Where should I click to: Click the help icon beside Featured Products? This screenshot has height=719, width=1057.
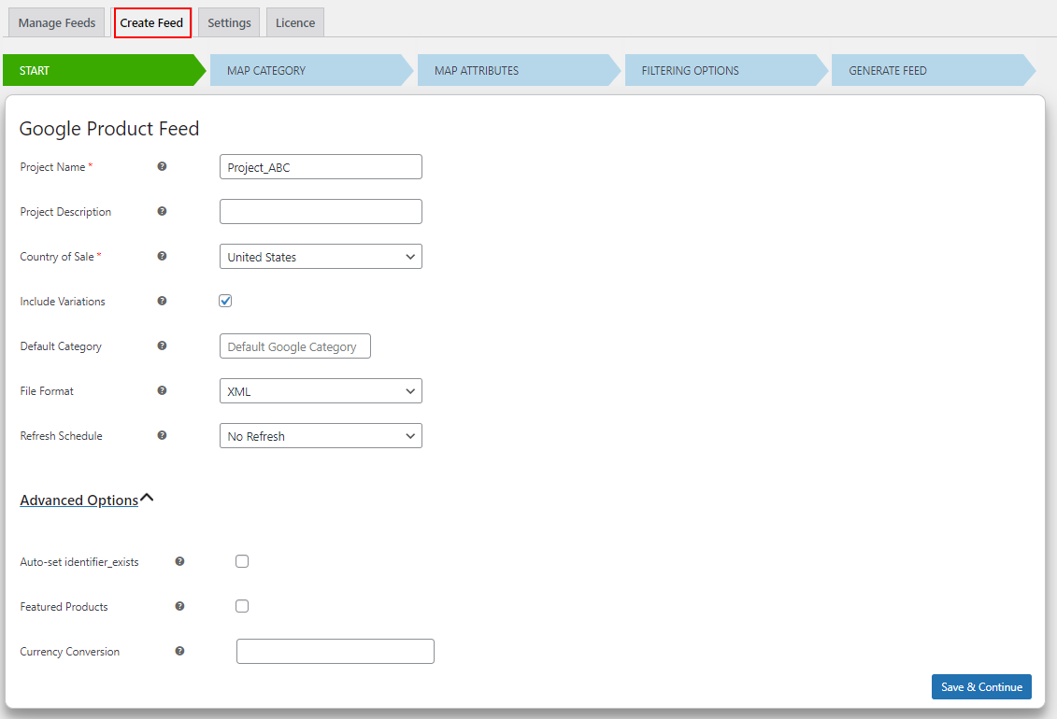pos(179,606)
